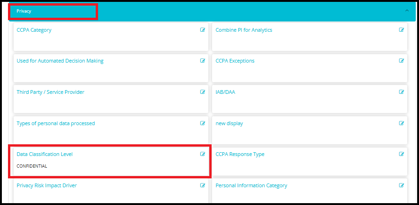Screen dimensions: 419x205
Task: Click the CCPA Response Type label
Action: click(240, 154)
